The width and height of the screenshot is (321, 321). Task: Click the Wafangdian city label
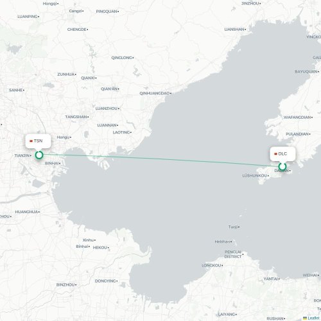click(297, 117)
